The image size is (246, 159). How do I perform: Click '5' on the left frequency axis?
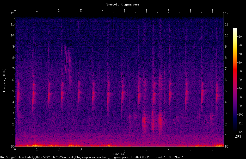(13, 91)
